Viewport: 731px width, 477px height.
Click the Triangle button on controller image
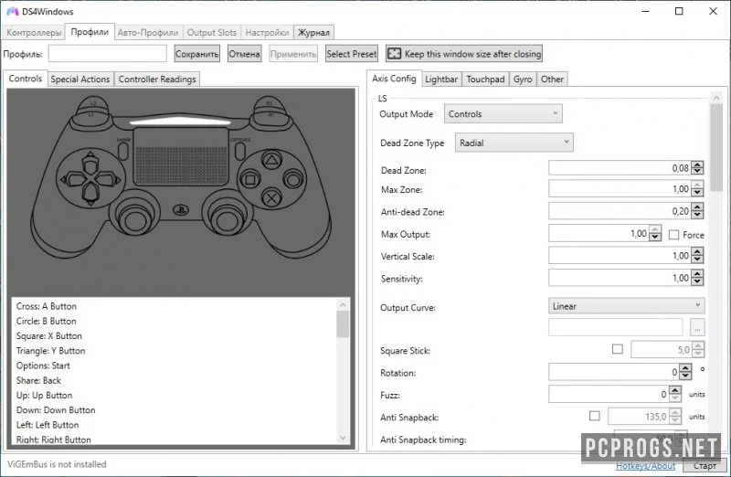[x=271, y=161]
